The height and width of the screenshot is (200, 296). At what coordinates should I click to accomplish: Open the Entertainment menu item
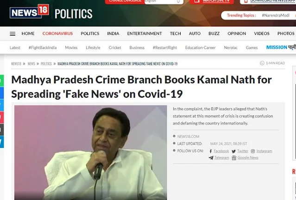tap(145, 34)
